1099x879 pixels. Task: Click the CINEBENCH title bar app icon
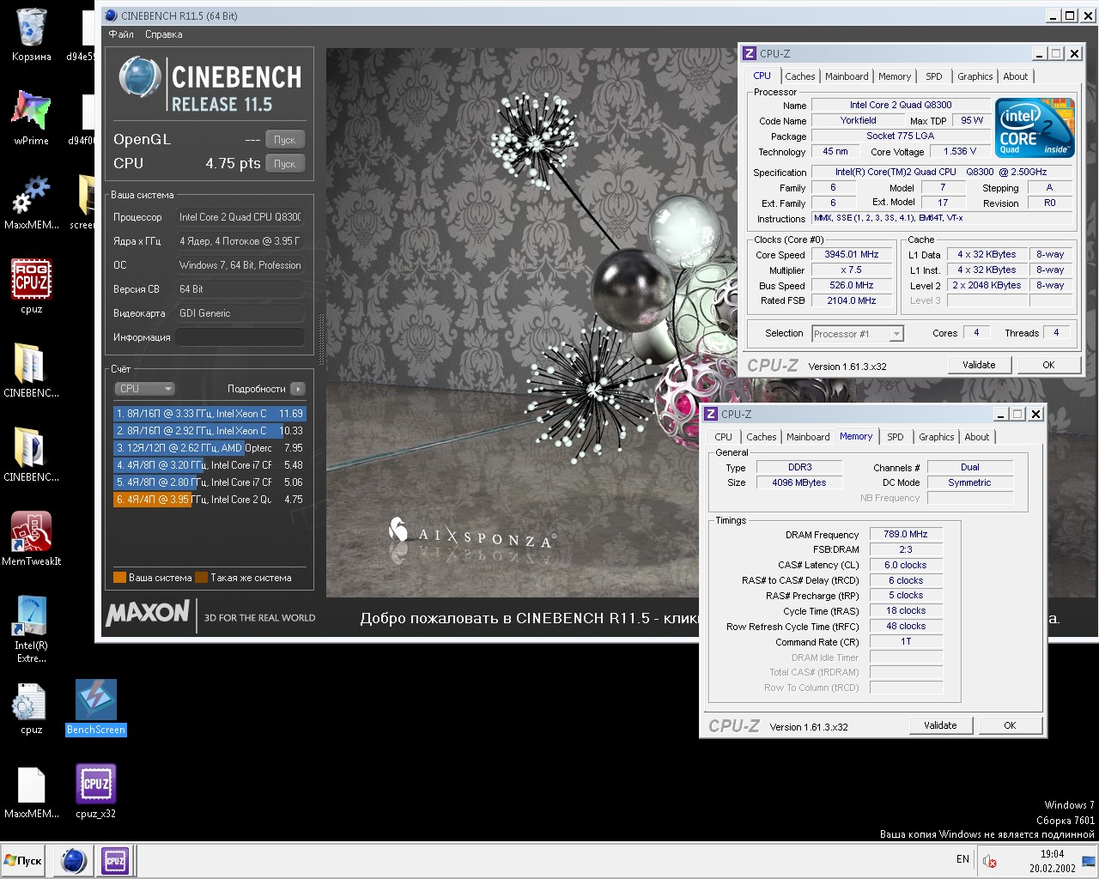click(111, 15)
